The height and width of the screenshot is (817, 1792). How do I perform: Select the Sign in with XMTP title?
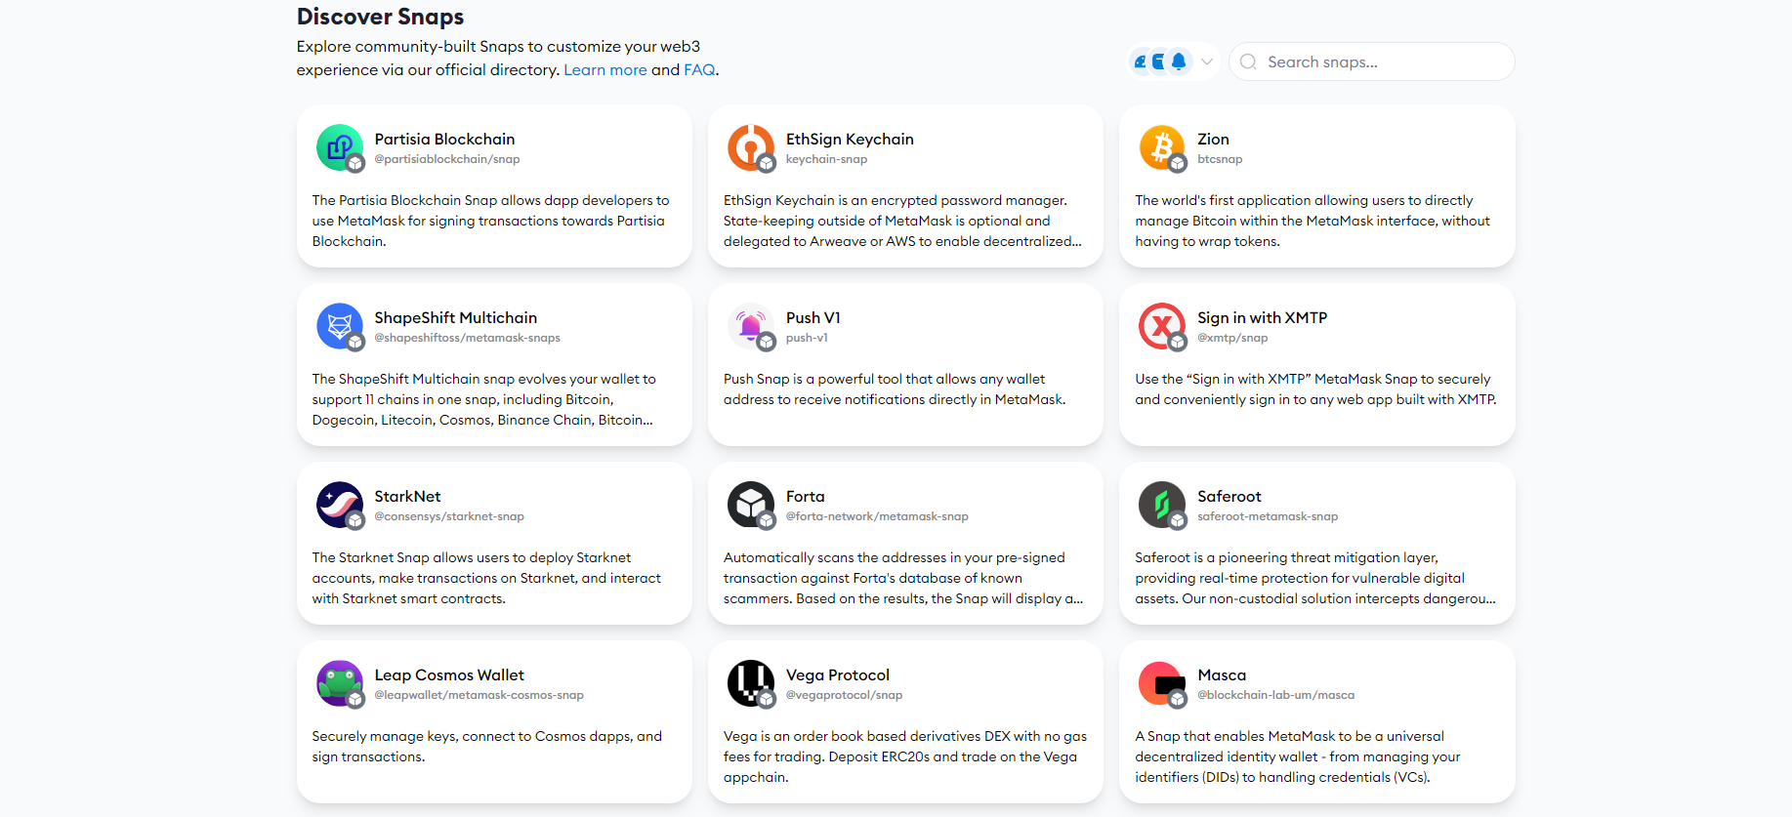pos(1262,317)
